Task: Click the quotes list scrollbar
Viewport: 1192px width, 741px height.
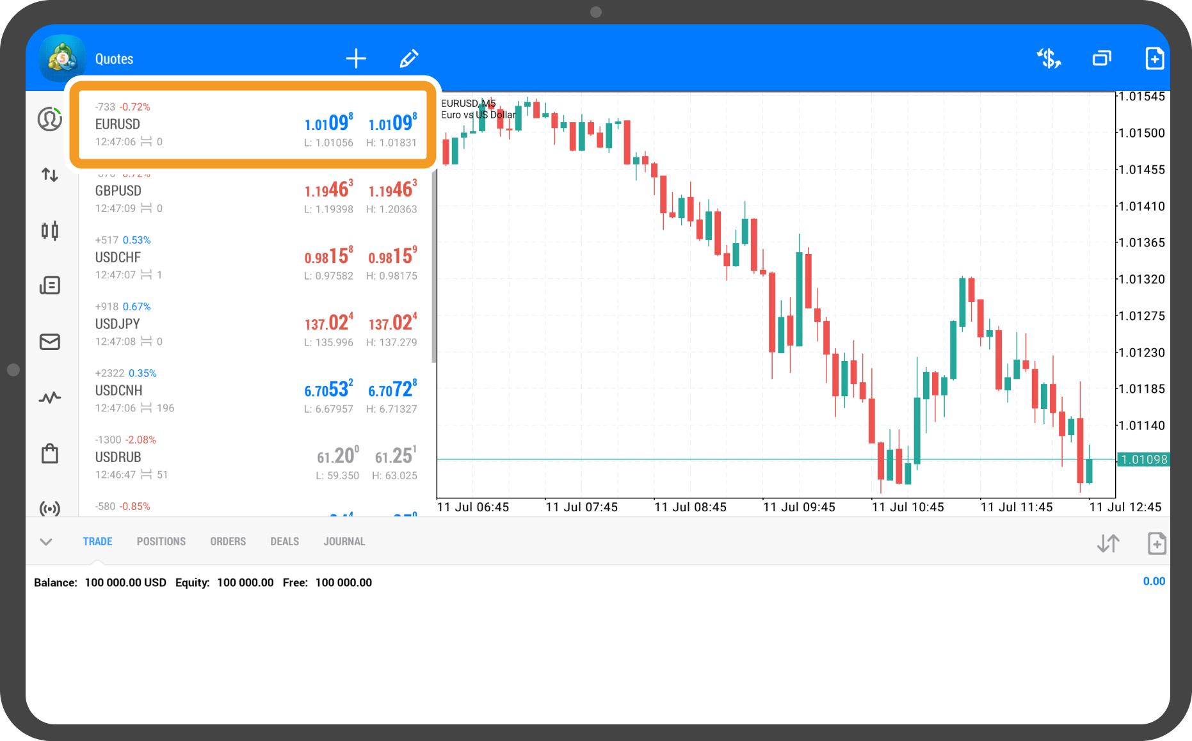Action: [x=433, y=269]
